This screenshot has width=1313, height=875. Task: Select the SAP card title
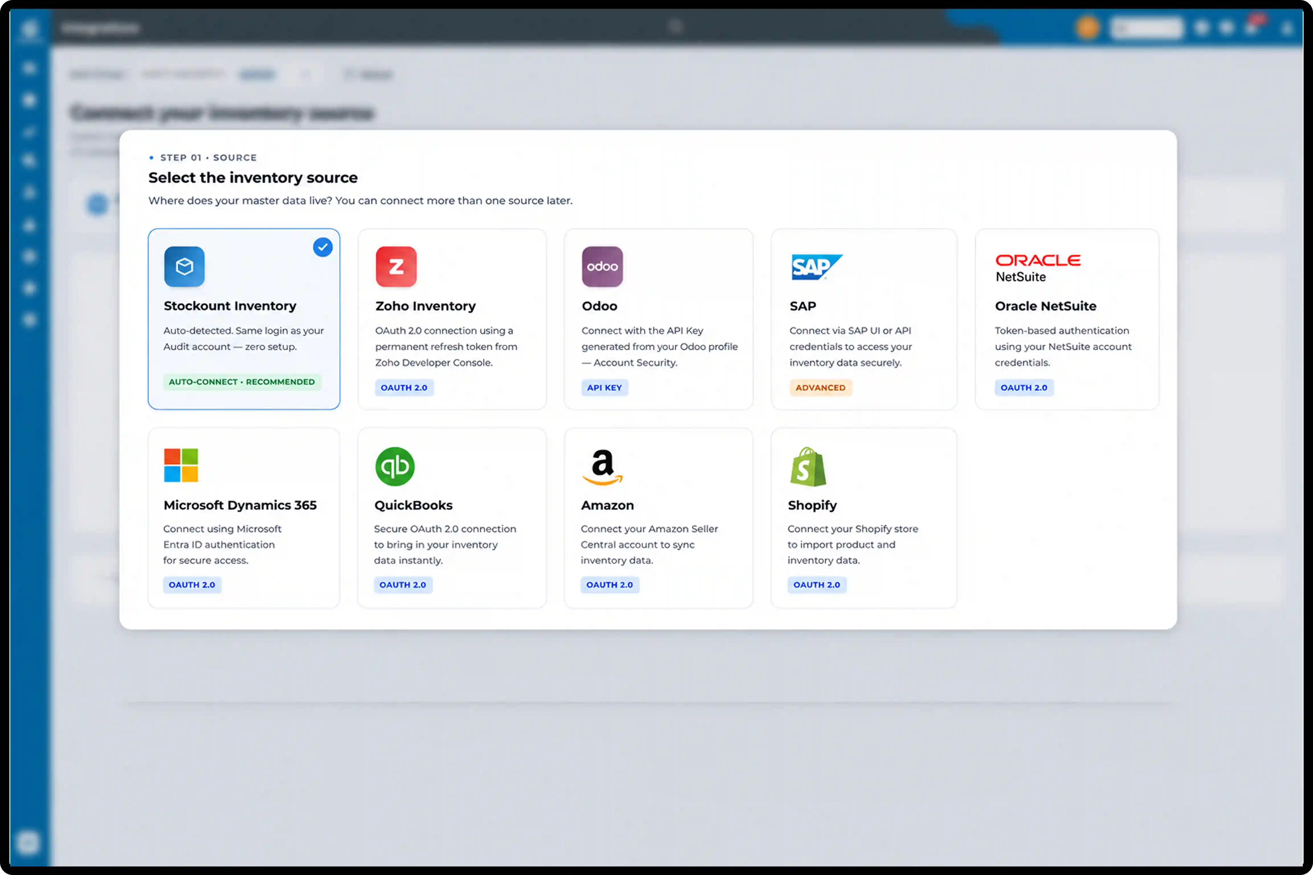(x=802, y=306)
